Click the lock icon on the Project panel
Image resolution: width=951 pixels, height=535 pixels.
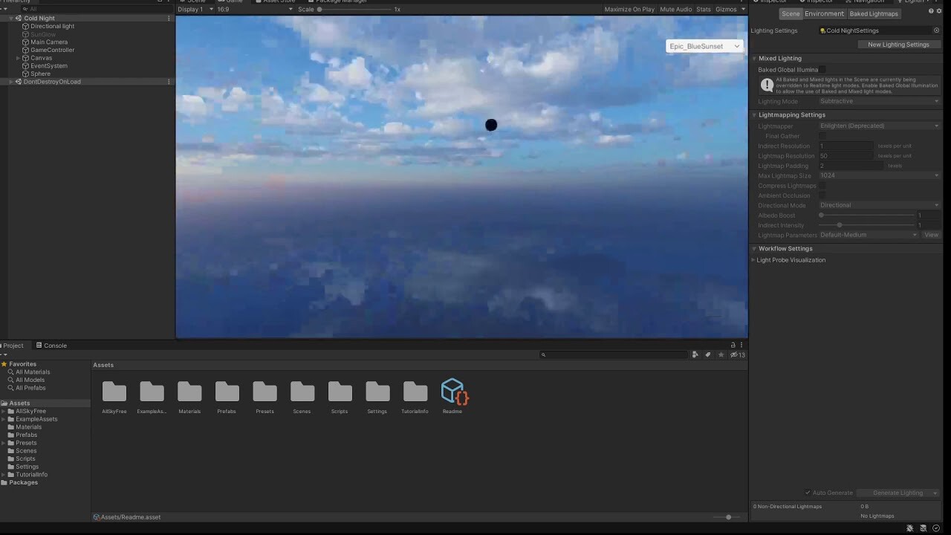733,345
